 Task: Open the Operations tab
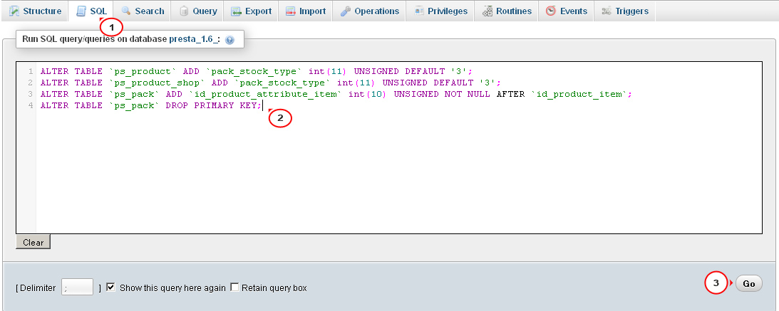pyautogui.click(x=369, y=11)
